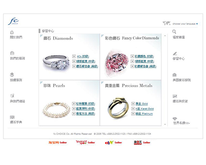Click the Karat Gold link
The height and width of the screenshot is (165, 206).
click(x=145, y=108)
